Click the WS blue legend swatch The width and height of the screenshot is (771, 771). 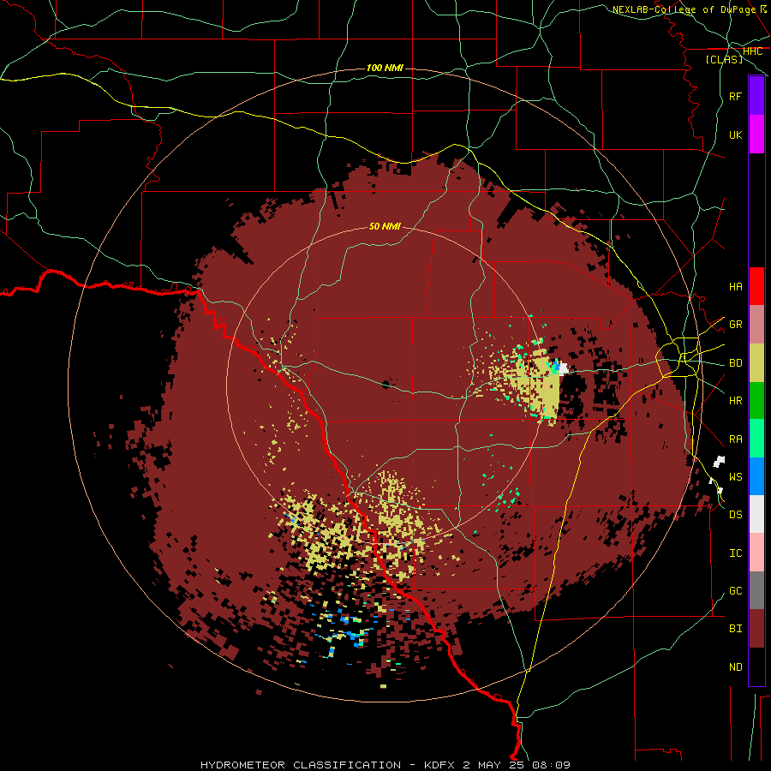point(756,476)
